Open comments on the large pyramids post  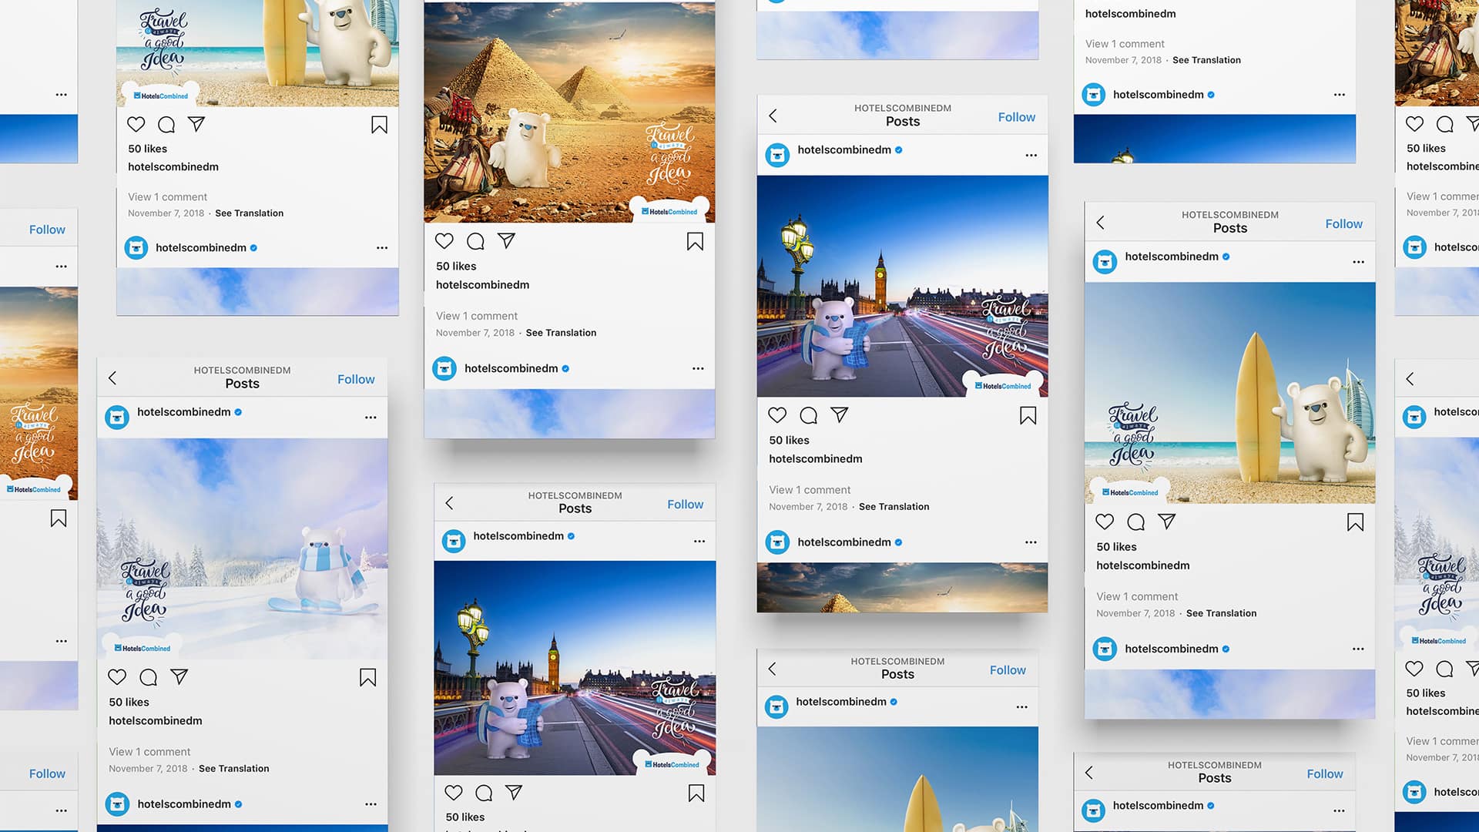click(475, 241)
